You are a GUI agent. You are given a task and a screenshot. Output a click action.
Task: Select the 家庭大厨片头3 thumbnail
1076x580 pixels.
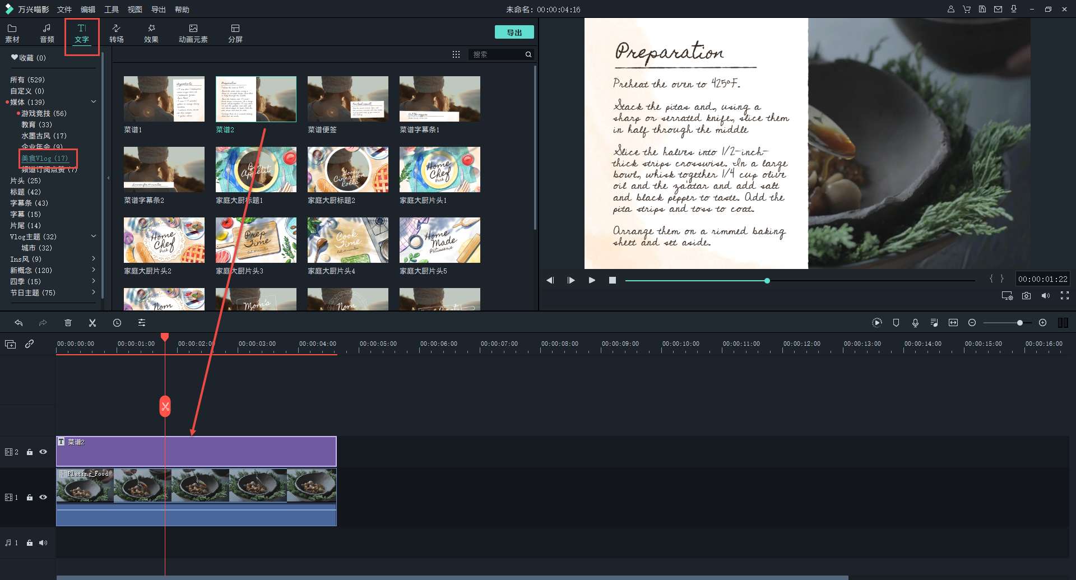(x=256, y=240)
